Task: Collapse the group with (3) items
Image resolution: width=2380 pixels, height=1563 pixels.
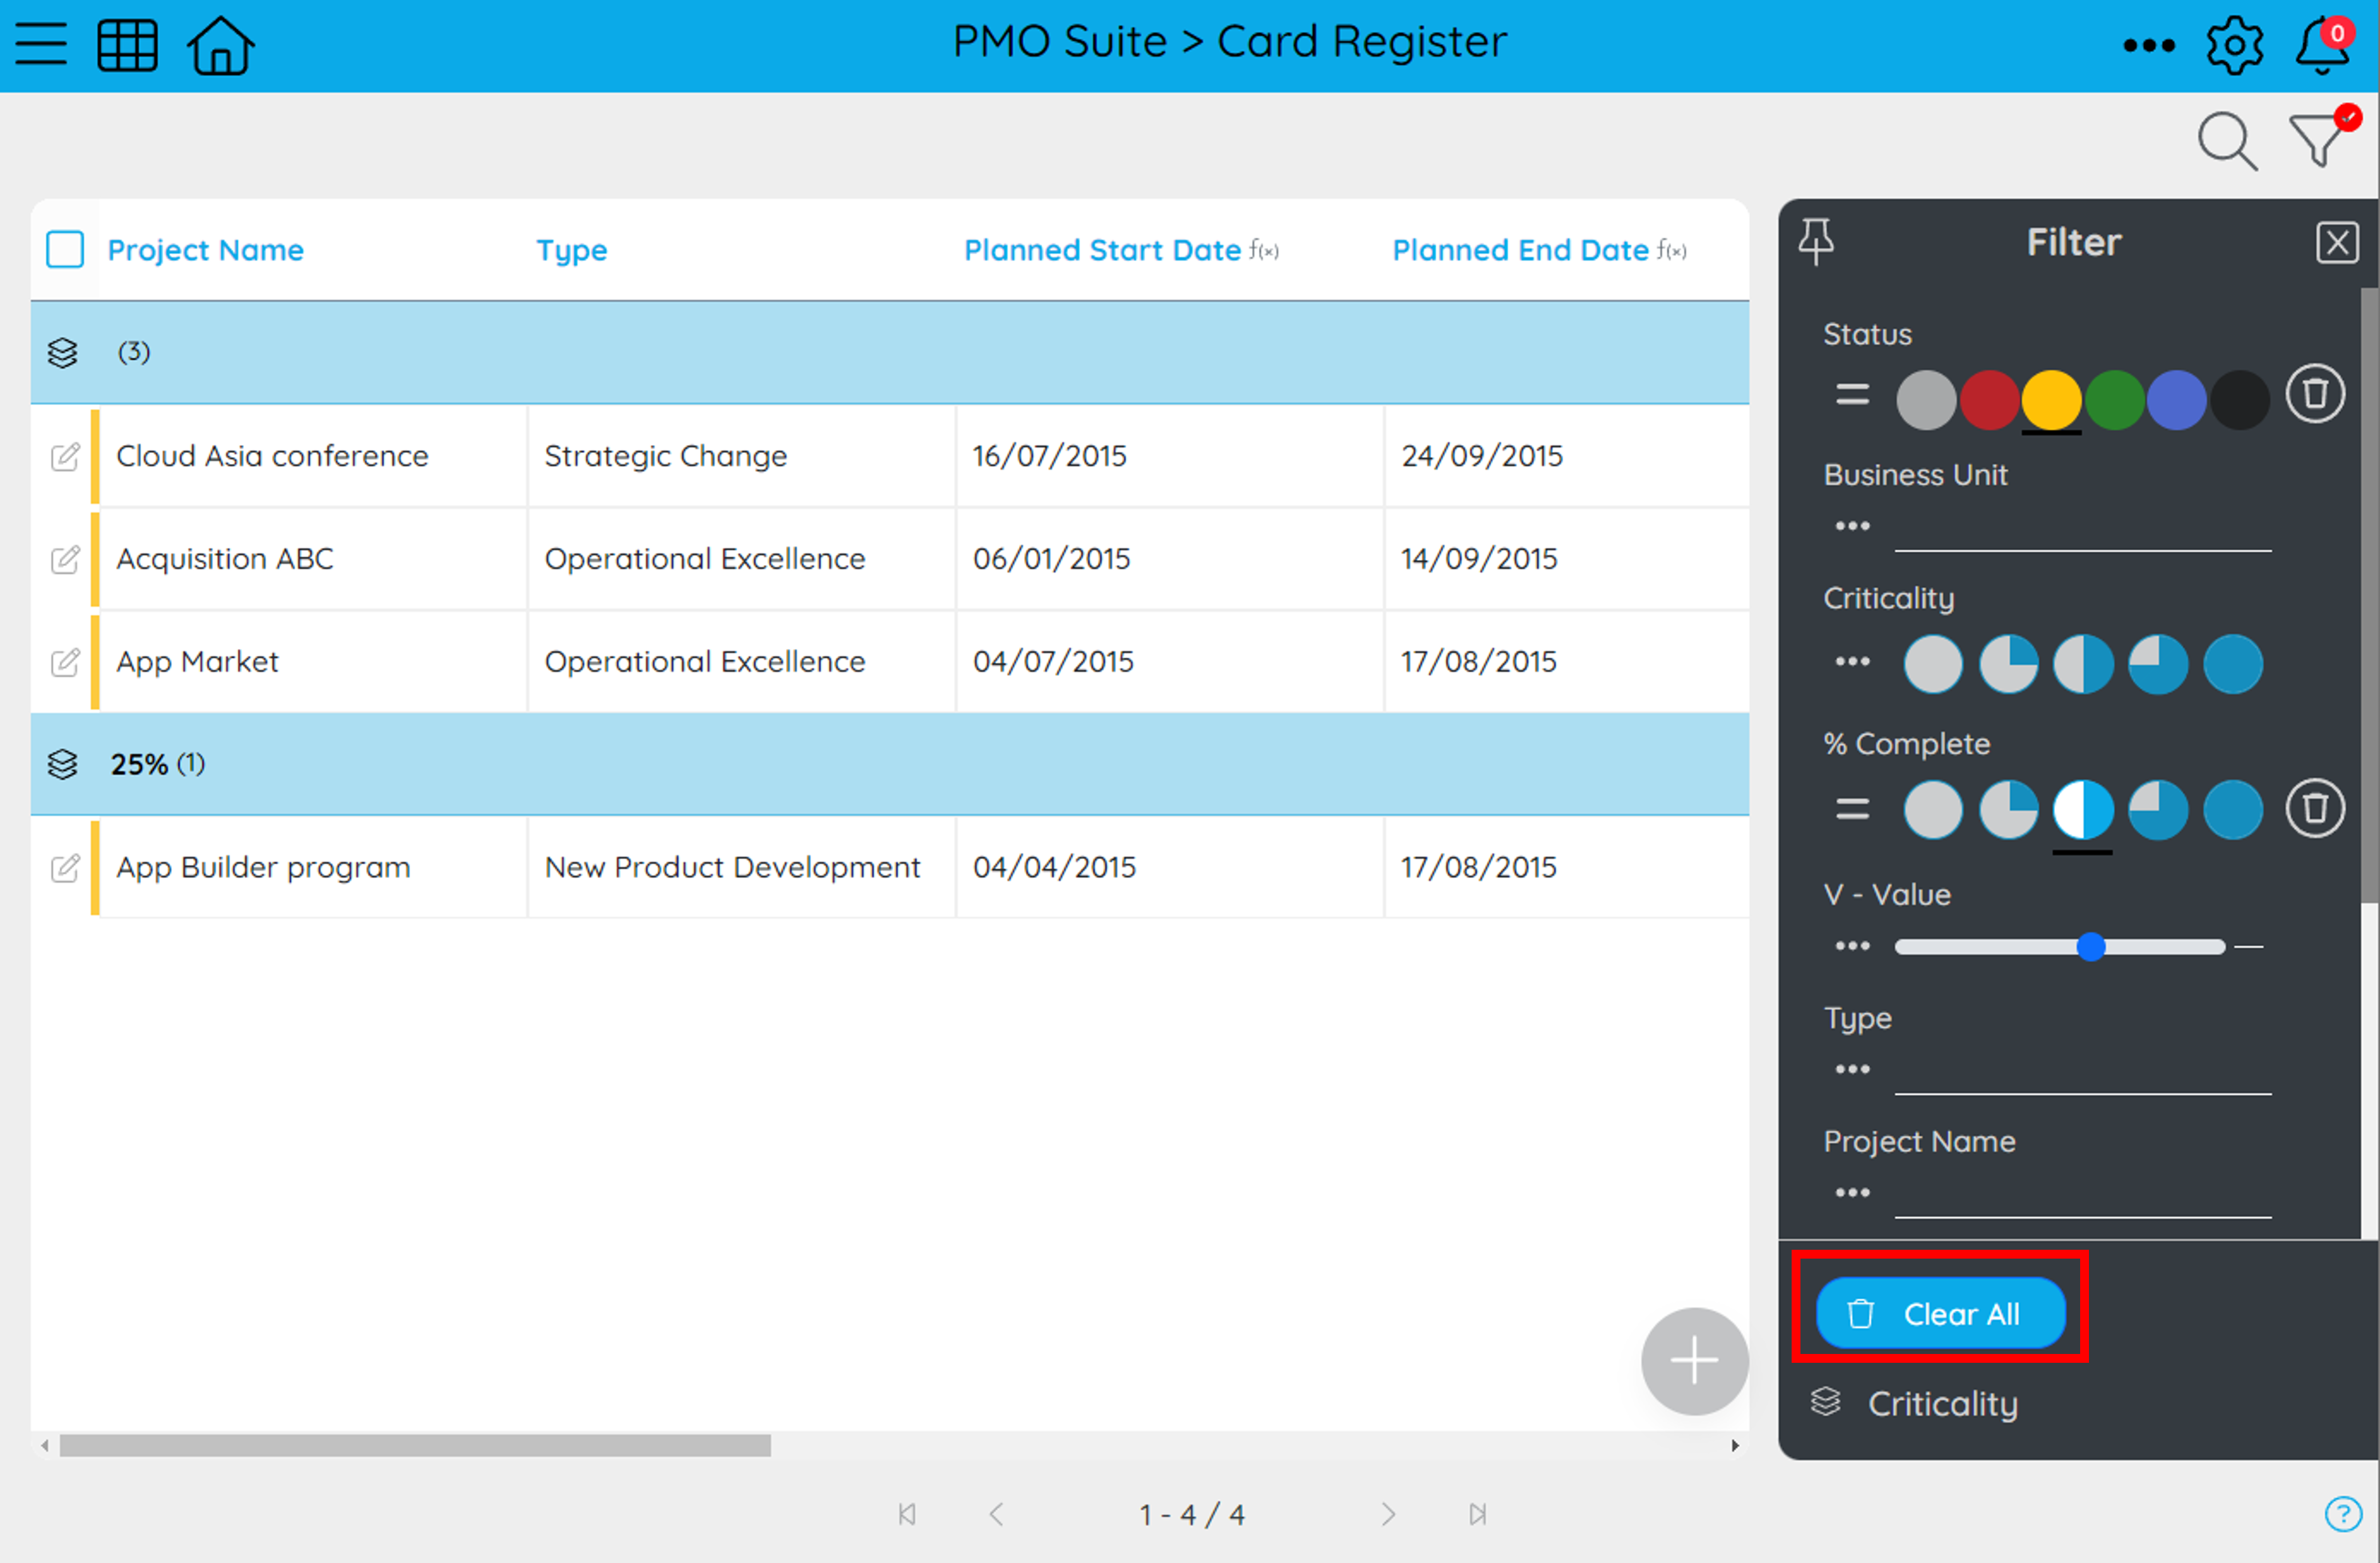Action: pyautogui.click(x=62, y=352)
